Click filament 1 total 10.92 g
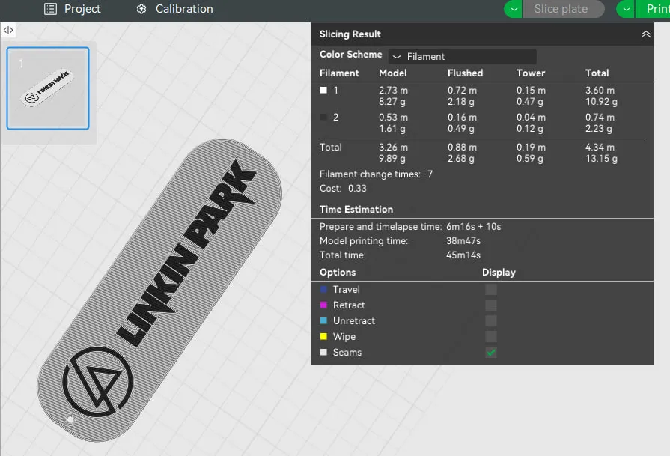Screen dimensions: 670x456 click(601, 102)
